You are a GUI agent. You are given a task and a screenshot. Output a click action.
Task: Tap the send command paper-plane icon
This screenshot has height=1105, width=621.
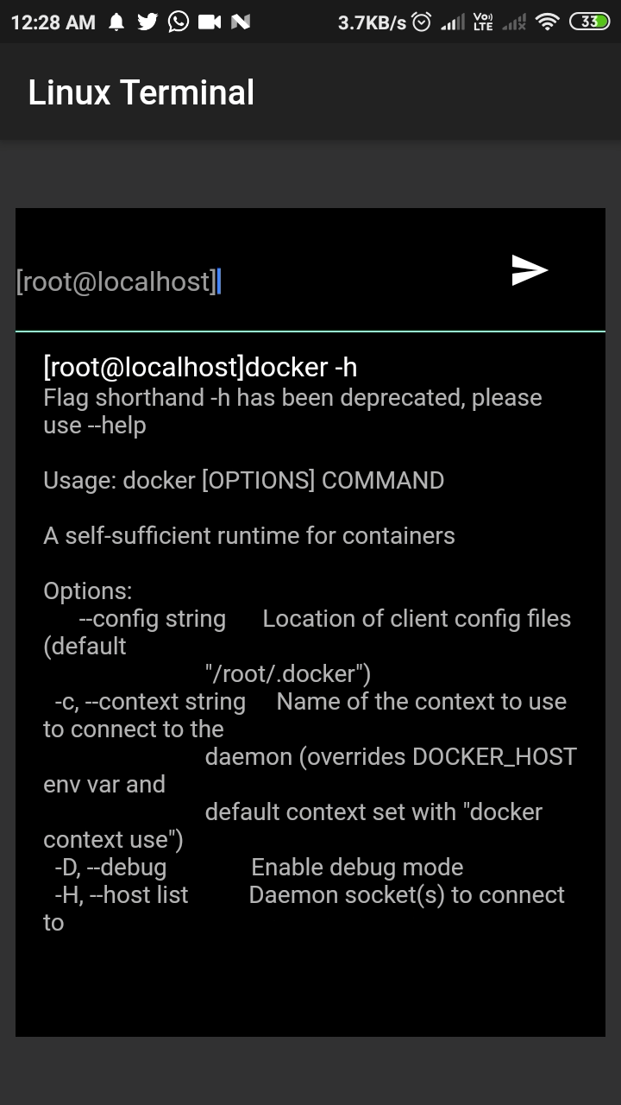pyautogui.click(x=530, y=270)
